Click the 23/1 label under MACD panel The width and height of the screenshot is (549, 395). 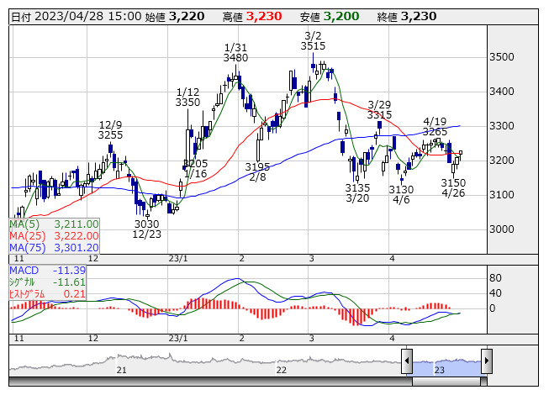[178, 339]
